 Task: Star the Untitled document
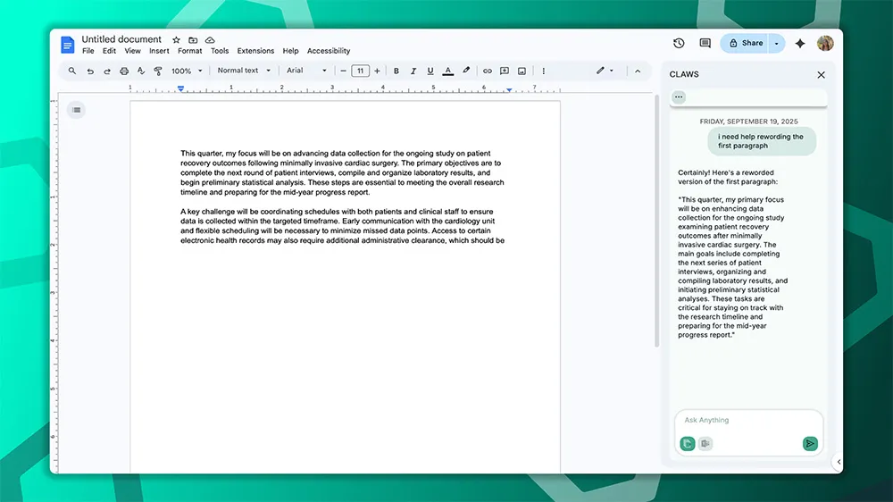pos(176,40)
